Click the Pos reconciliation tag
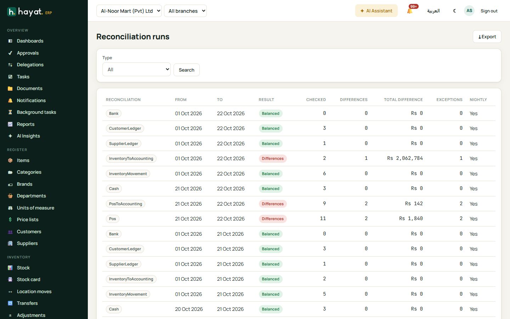The image size is (510, 319). (x=113, y=219)
